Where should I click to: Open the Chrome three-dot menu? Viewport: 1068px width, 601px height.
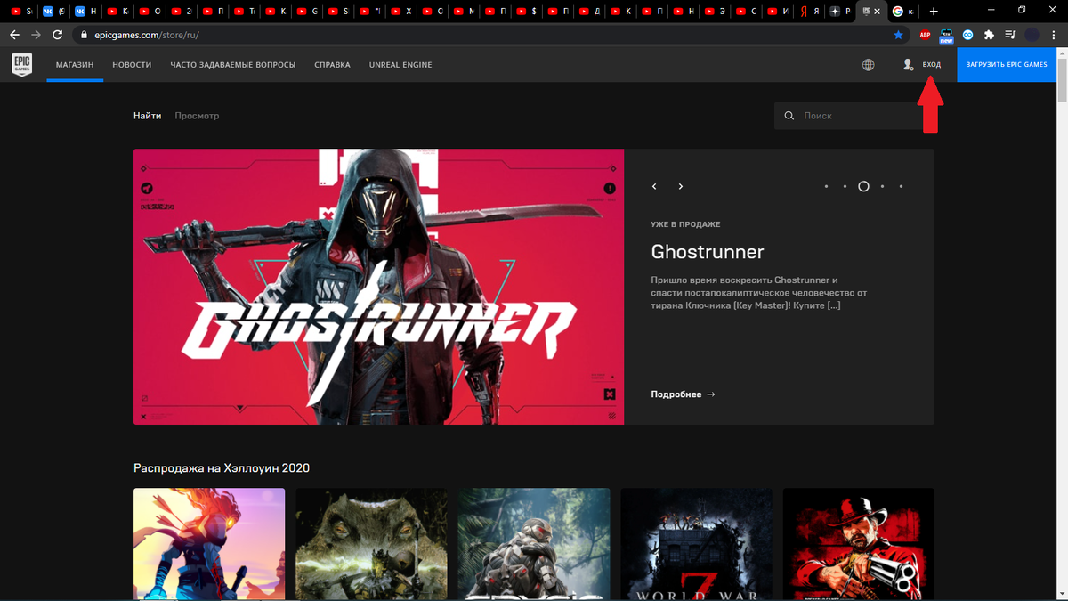(x=1054, y=35)
